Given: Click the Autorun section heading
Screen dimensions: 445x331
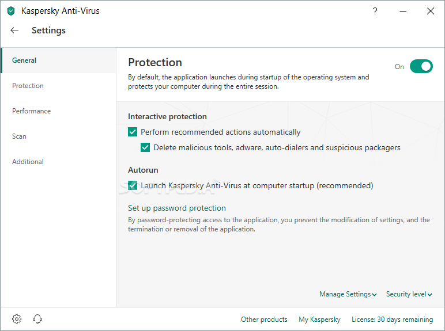Looking at the screenshot, I should (x=143, y=170).
